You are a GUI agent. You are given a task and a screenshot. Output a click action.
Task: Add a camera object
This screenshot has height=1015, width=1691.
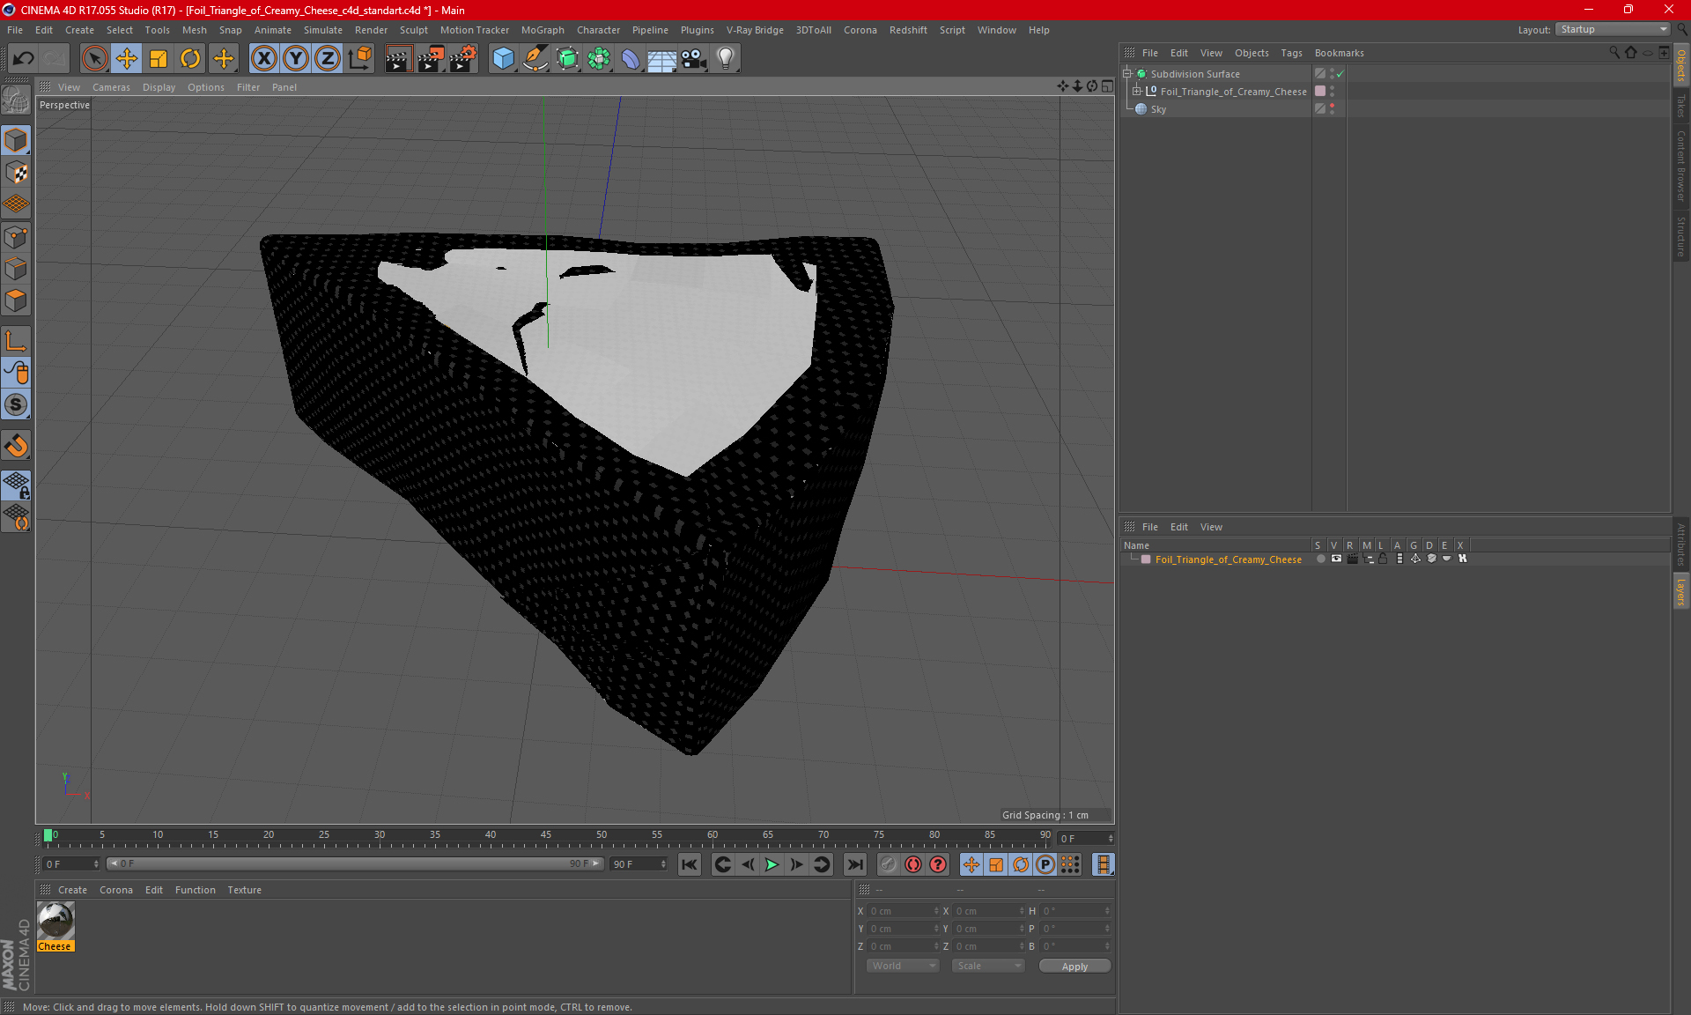(694, 58)
